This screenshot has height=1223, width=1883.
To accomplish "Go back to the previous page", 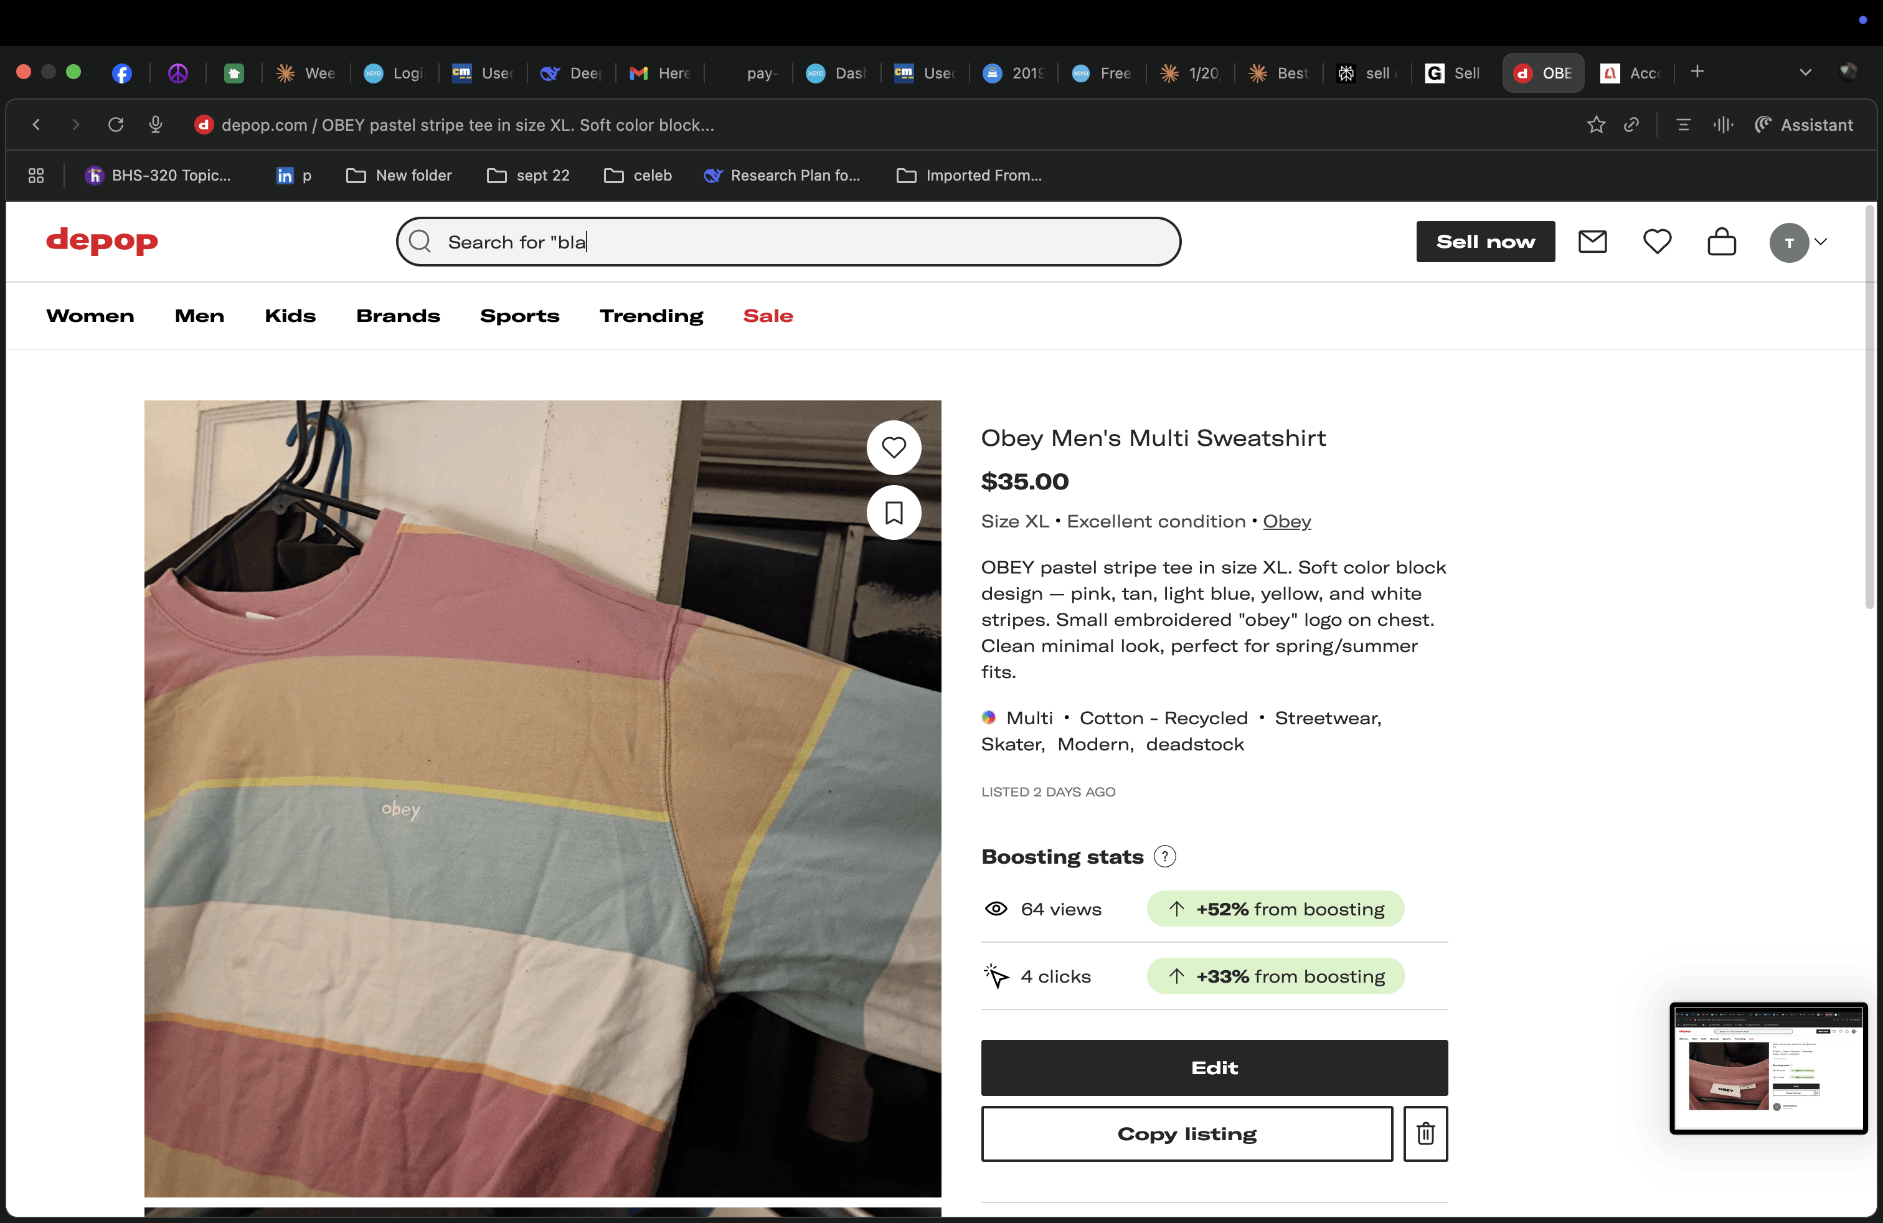I will point(36,125).
